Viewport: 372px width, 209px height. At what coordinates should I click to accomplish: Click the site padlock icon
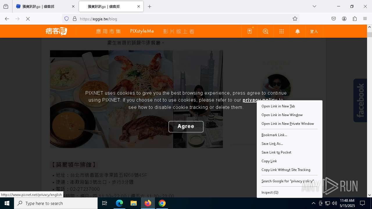pyautogui.click(x=75, y=19)
